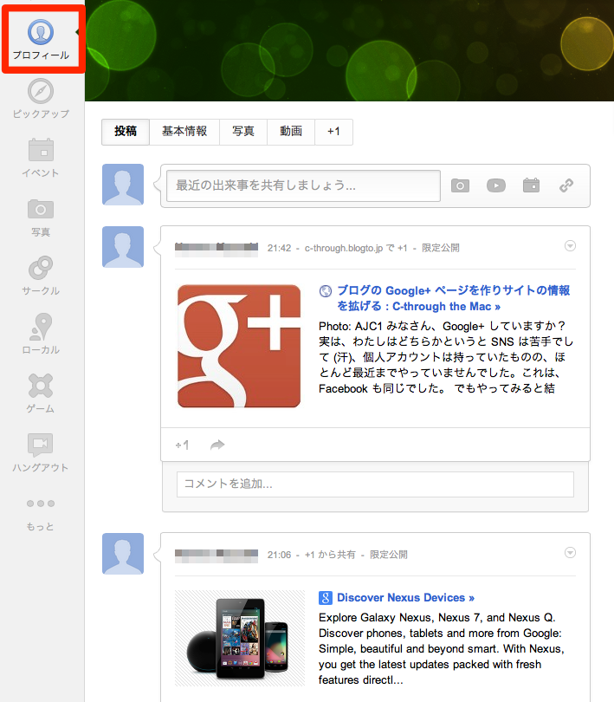Attach a link using share box chain icon

566,185
